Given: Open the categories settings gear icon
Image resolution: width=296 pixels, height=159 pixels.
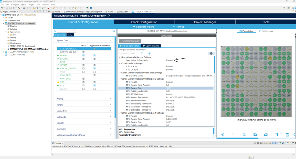Looking at the screenshot, I should 114,31.
